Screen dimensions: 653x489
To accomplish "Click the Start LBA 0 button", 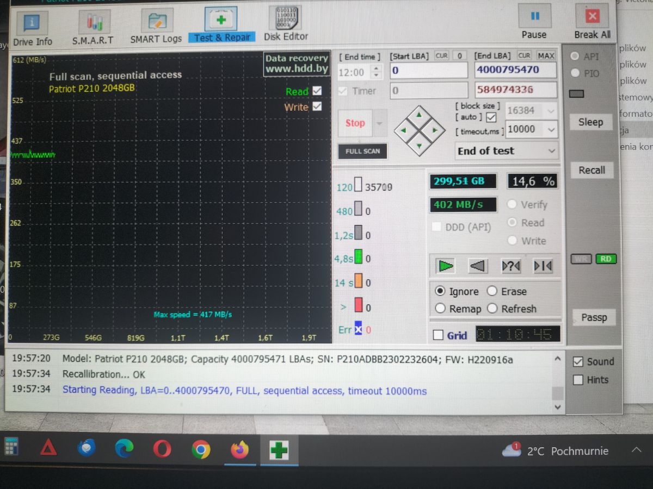I will coord(459,55).
